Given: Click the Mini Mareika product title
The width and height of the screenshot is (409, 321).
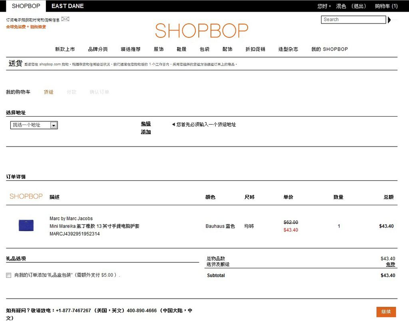Looking at the screenshot, I should pos(94,226).
